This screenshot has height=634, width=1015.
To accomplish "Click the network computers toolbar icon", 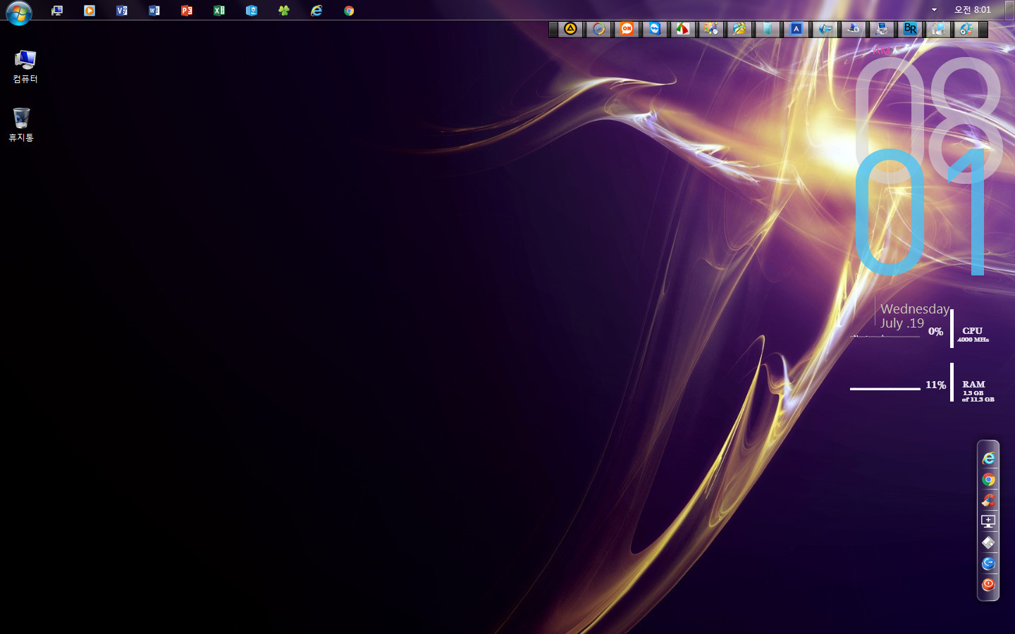I will click(x=881, y=29).
